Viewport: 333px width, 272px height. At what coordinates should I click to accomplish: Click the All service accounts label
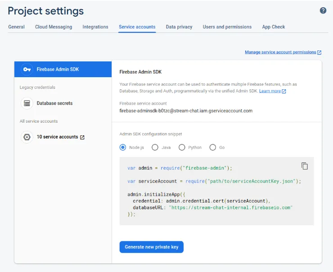[x=39, y=121]
